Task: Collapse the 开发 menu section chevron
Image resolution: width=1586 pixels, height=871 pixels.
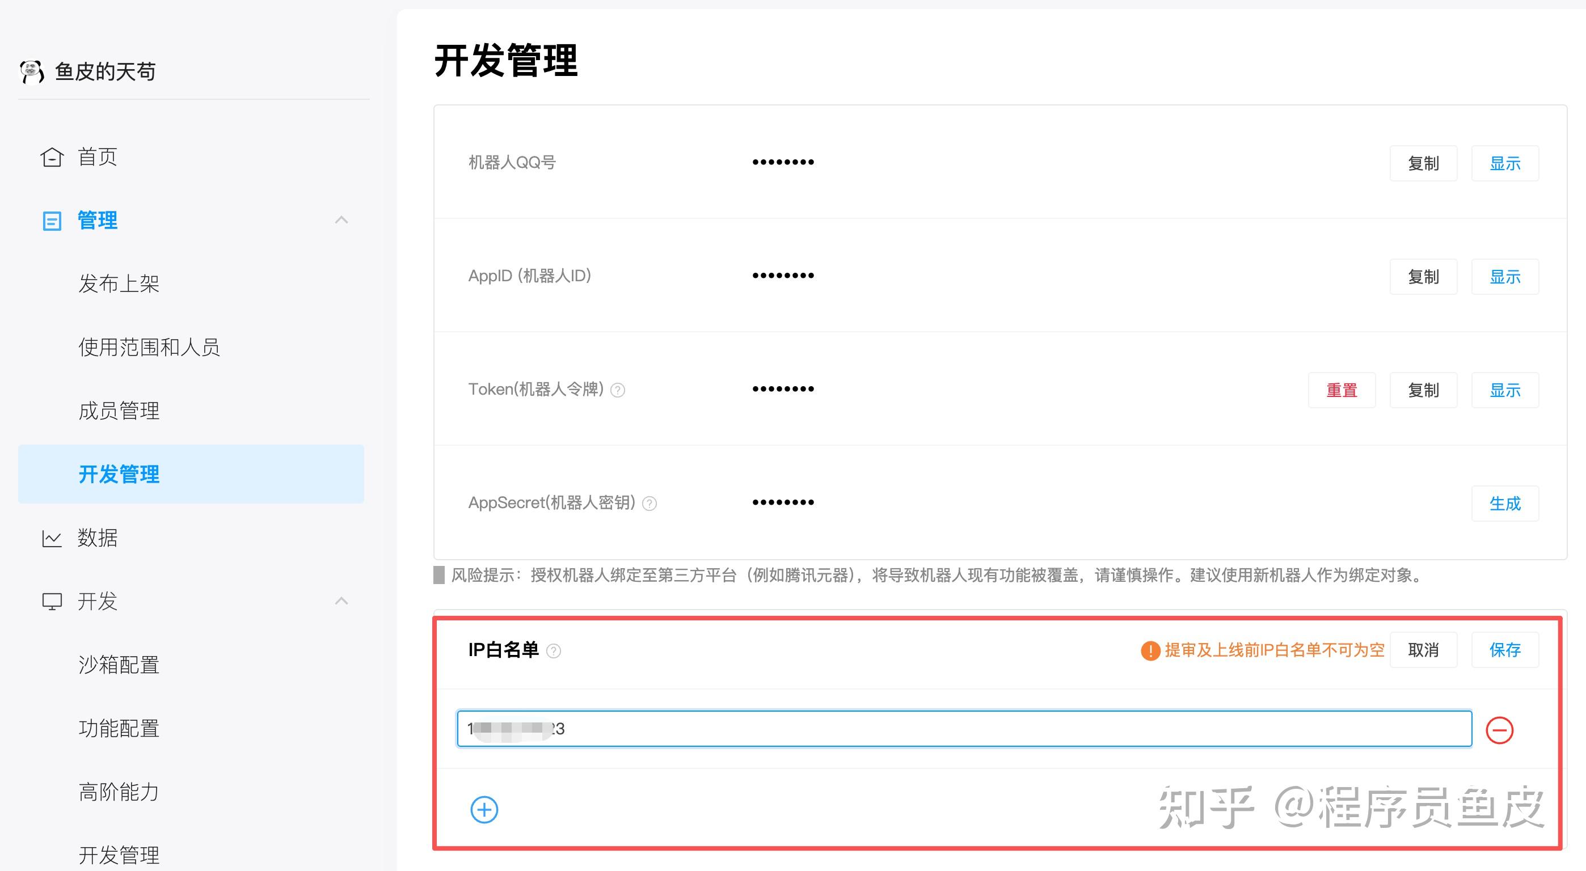Action: [341, 601]
